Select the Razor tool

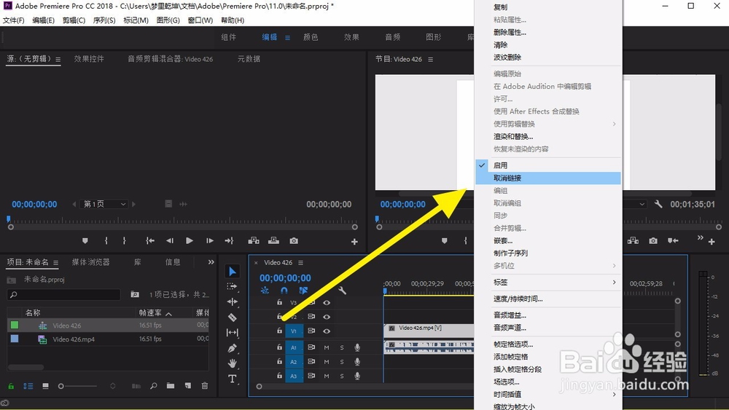pos(232,317)
